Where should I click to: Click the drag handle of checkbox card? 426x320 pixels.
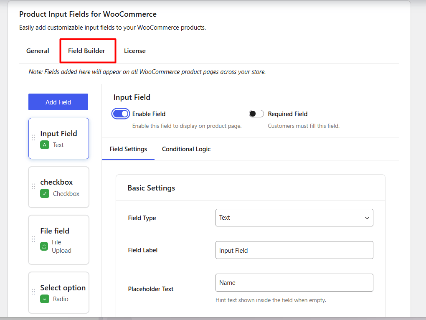click(33, 186)
